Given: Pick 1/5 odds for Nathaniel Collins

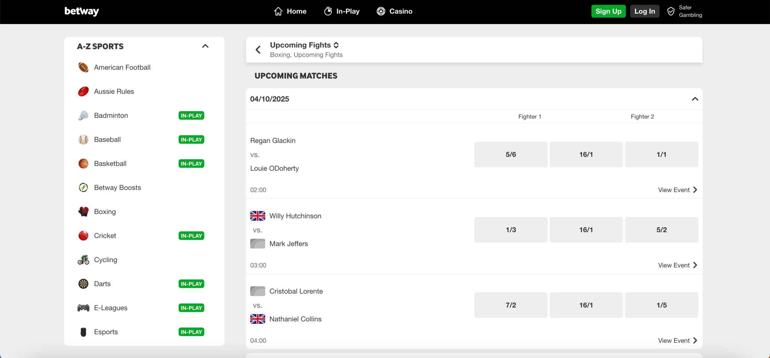Looking at the screenshot, I should point(661,305).
